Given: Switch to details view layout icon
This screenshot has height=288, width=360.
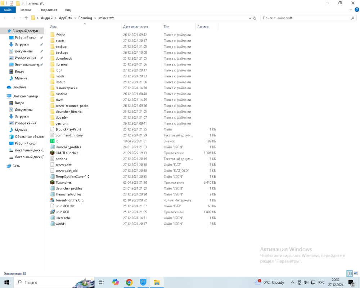Looking at the screenshot, I should (x=350, y=273).
